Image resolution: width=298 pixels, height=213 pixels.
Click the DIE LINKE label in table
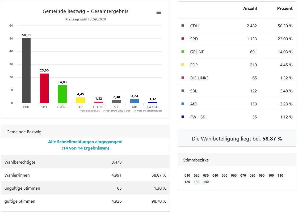tap(199, 78)
